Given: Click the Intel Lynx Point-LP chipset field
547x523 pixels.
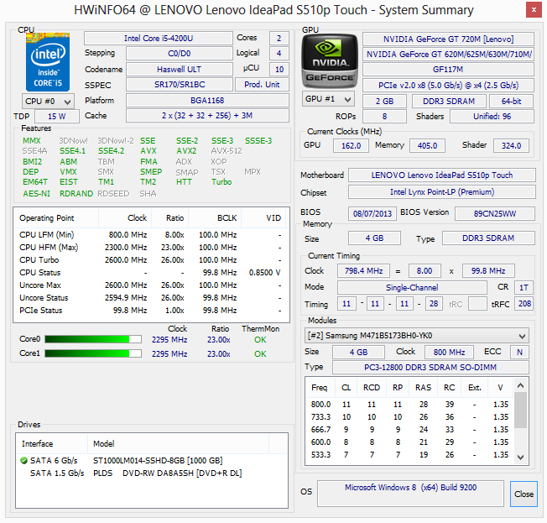Looking at the screenshot, I should point(442,192).
